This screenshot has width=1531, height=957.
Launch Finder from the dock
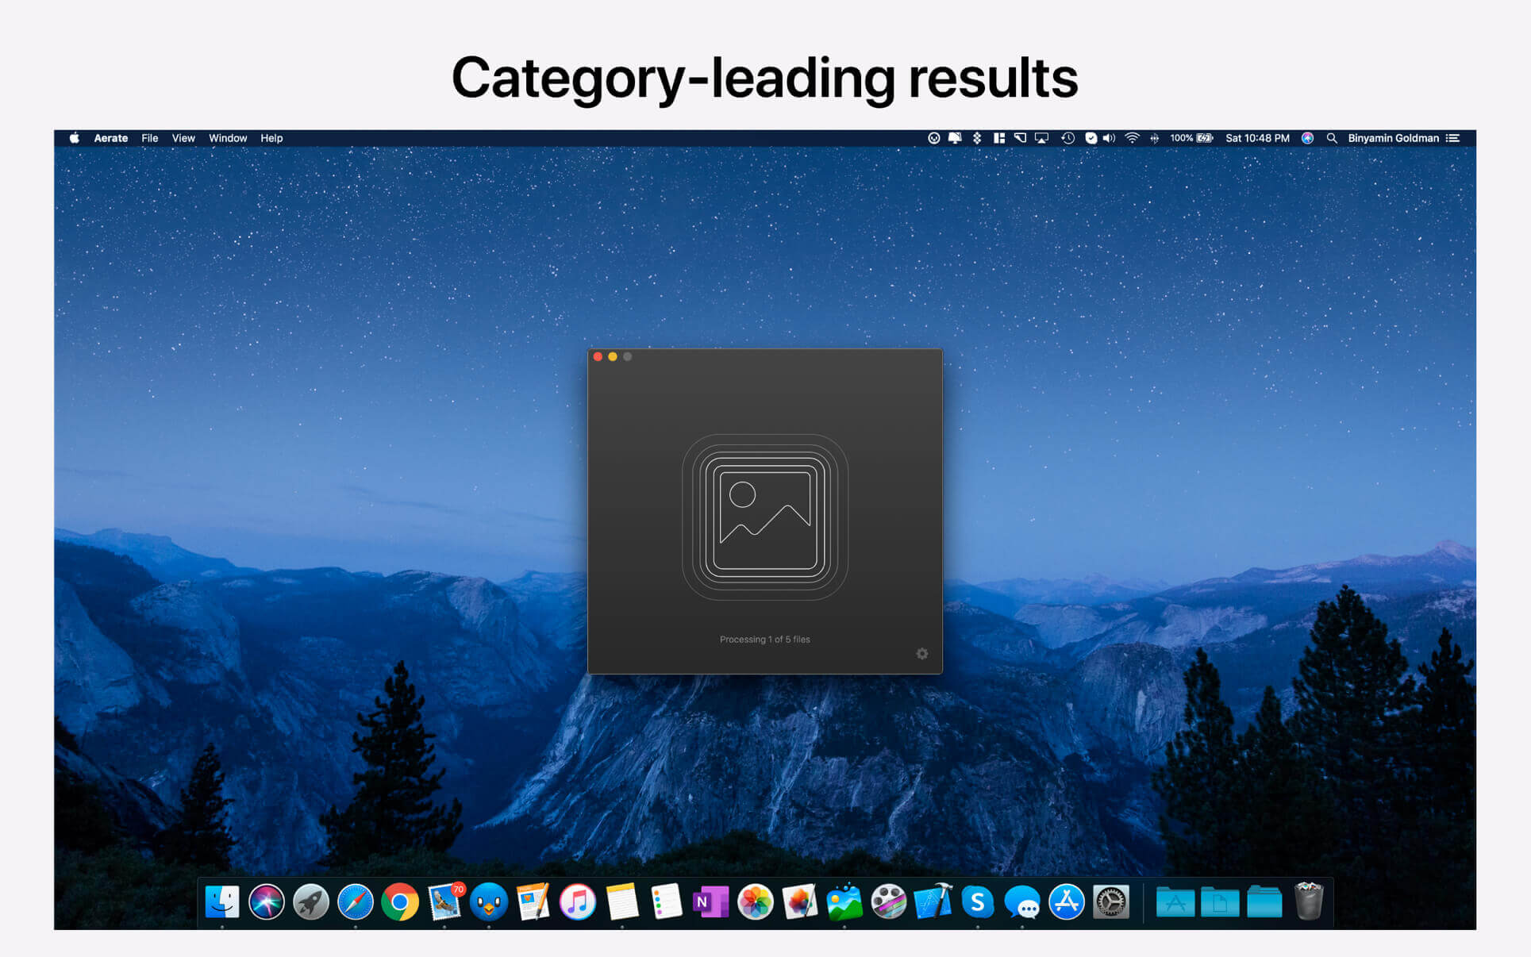coord(222,902)
